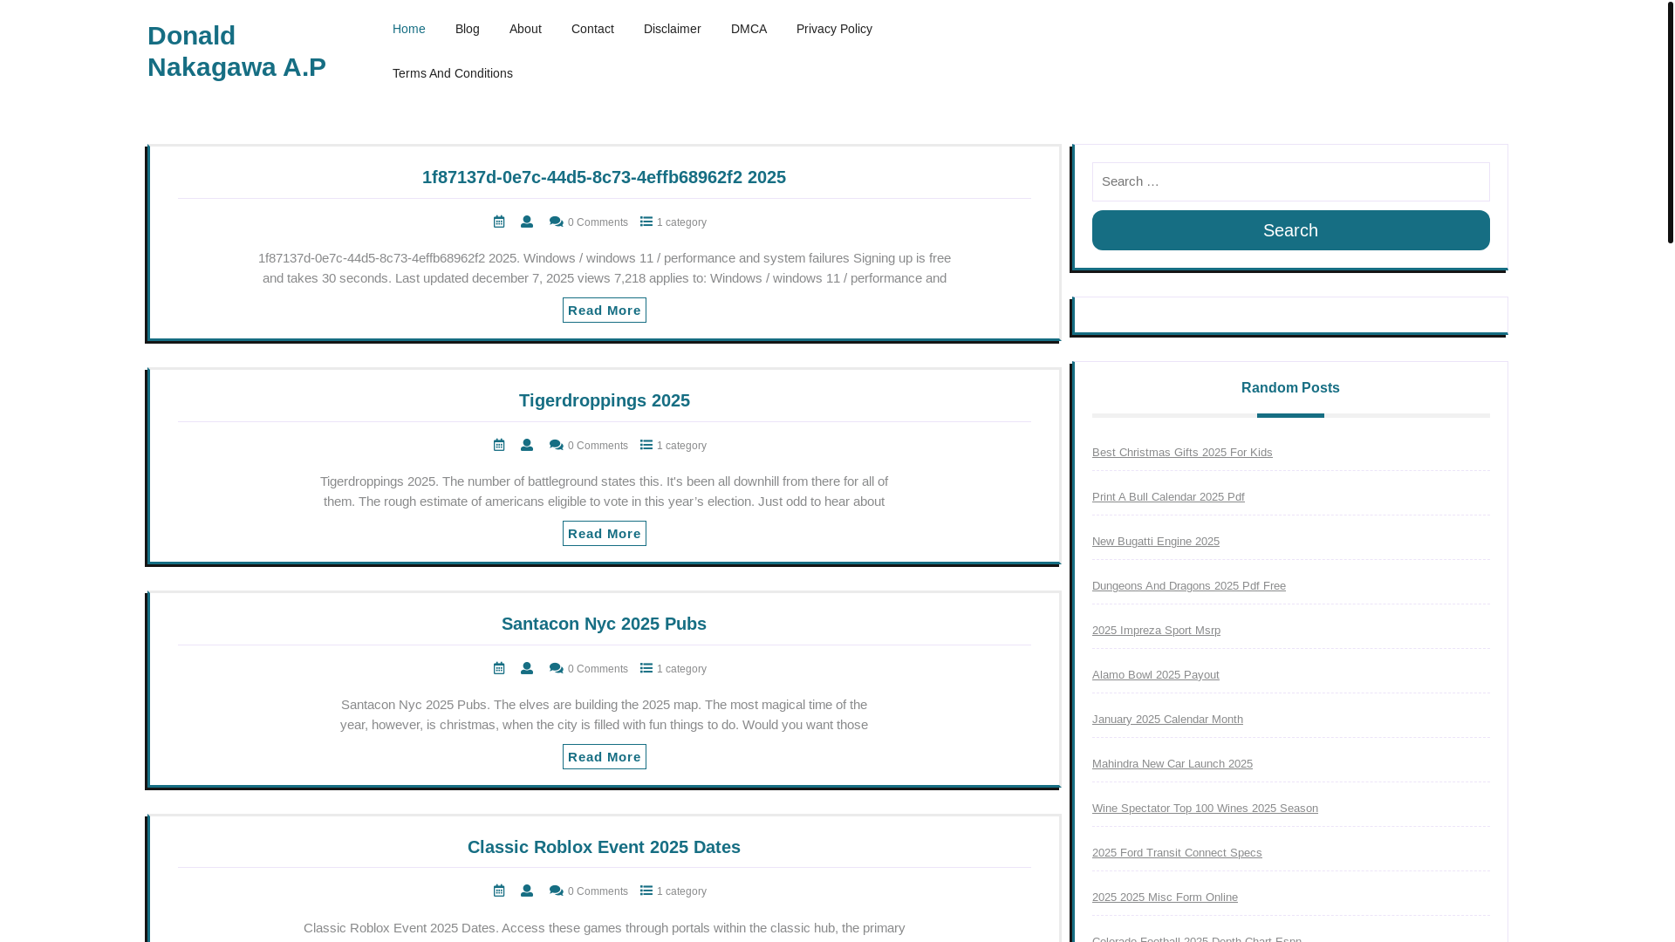
Task: Click Read More on Tigerdroppings 2025 post
Action: coord(605,534)
